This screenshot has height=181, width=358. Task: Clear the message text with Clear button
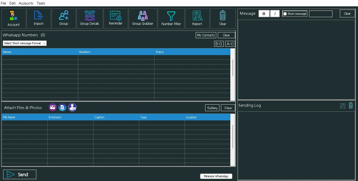(347, 13)
